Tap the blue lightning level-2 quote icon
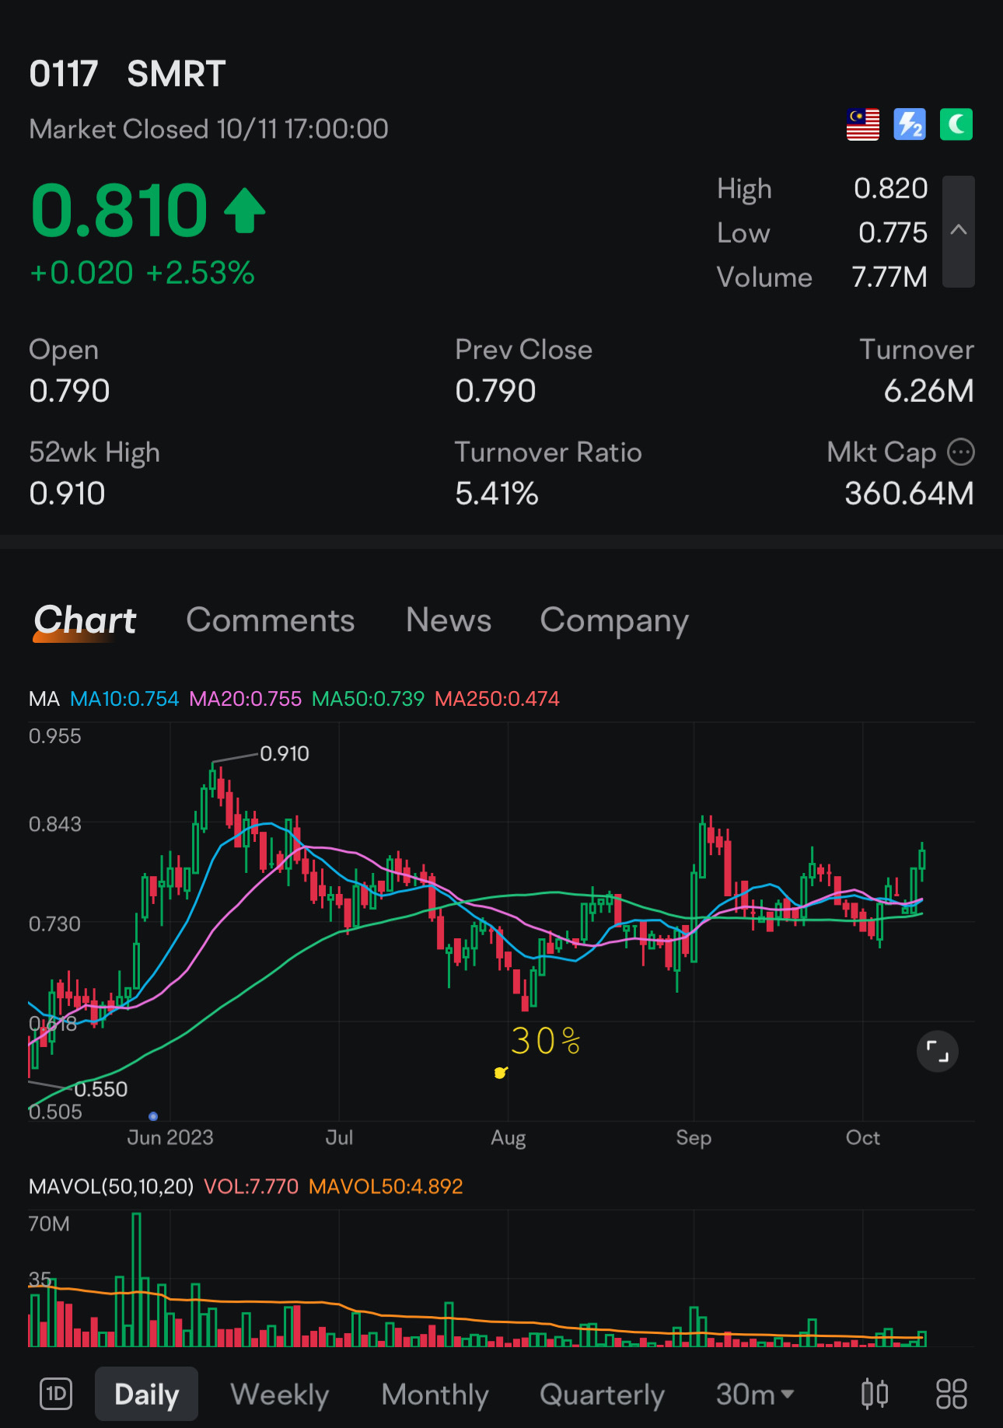The height and width of the screenshot is (1428, 1003). click(910, 124)
